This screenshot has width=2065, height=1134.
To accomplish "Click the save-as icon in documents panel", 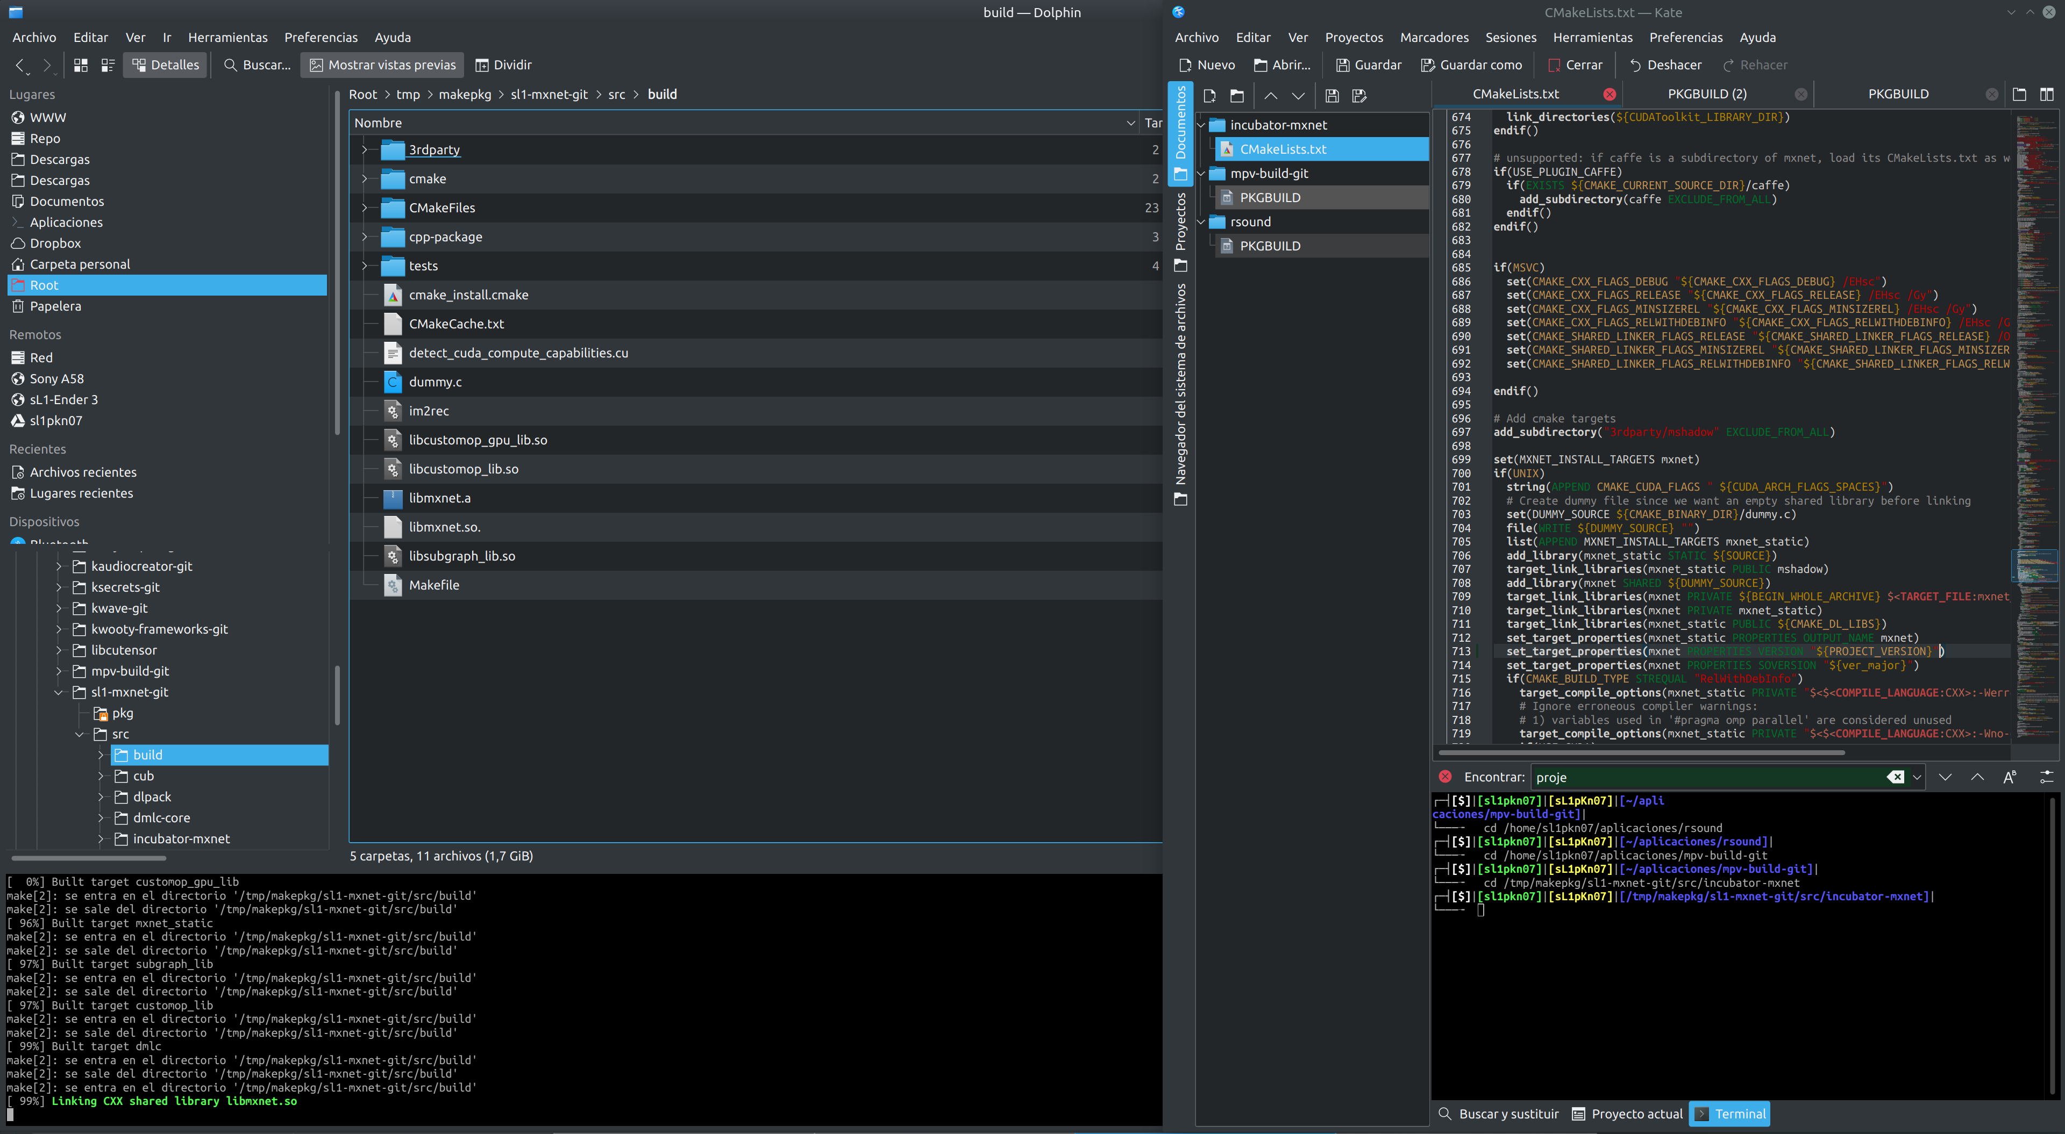I will click(x=1359, y=95).
